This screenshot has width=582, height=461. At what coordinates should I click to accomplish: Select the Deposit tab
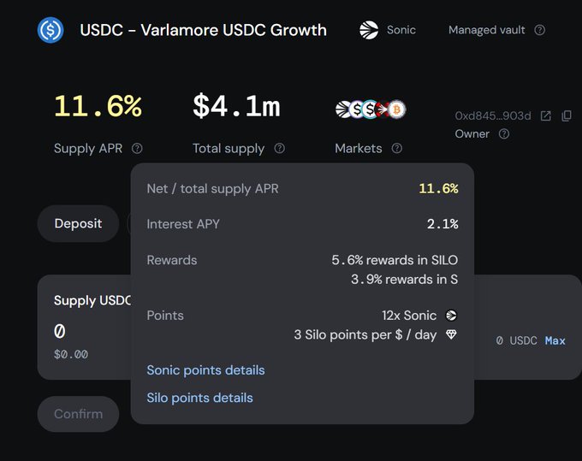coord(78,224)
